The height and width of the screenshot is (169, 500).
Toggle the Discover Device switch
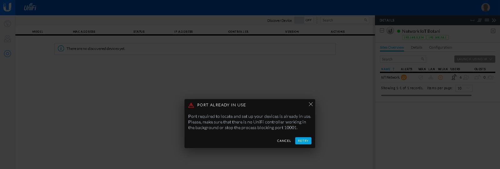coord(304,20)
